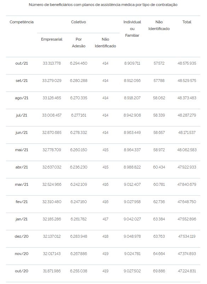207x284 pixels.
Task: Click the Por Adesão column header
Action: (79, 42)
